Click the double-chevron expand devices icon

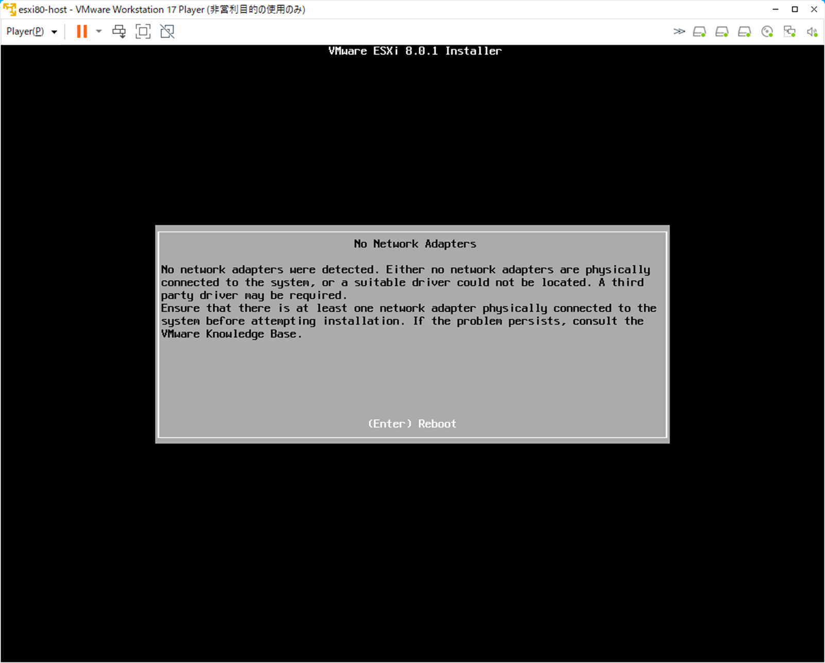679,31
